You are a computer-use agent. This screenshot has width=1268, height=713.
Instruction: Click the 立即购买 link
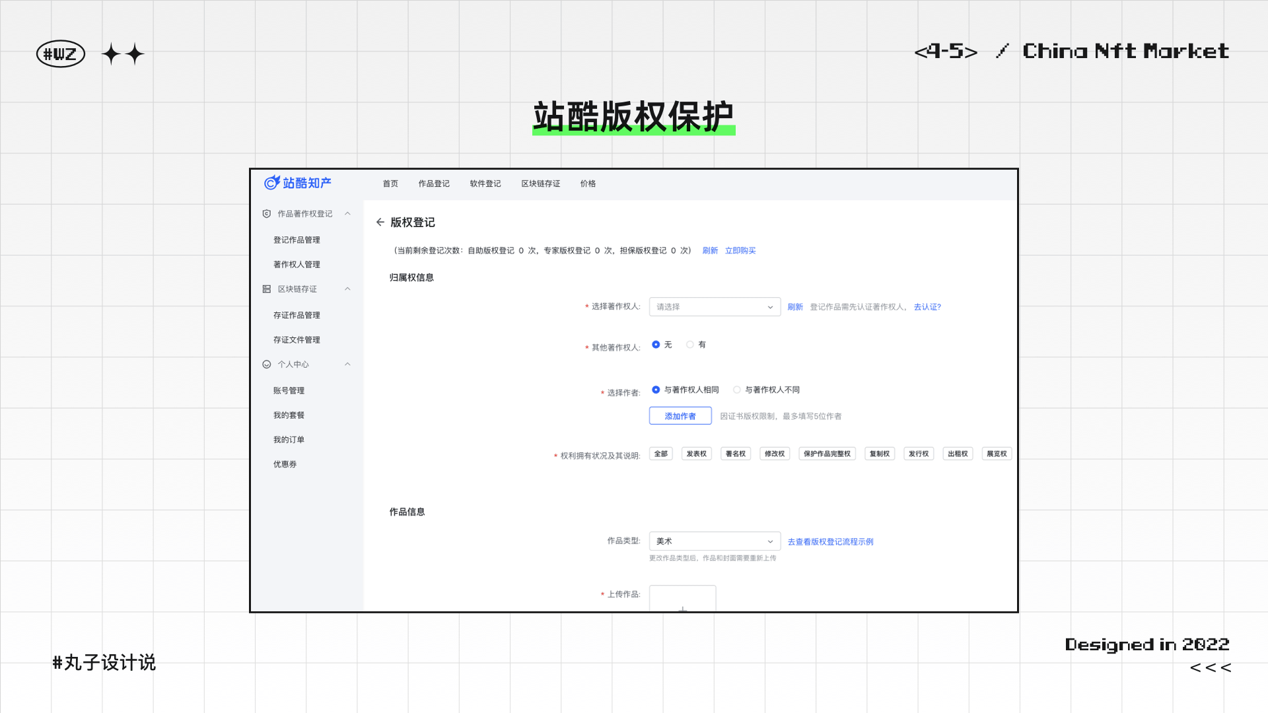pos(740,251)
